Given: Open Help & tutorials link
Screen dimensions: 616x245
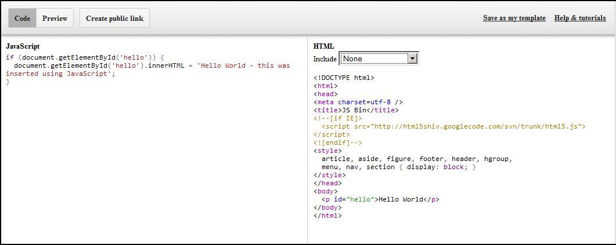Looking at the screenshot, I should tap(580, 18).
